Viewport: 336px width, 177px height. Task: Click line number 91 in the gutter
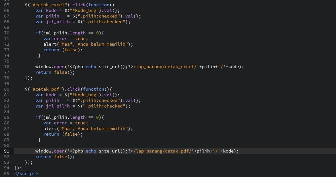point(7,151)
